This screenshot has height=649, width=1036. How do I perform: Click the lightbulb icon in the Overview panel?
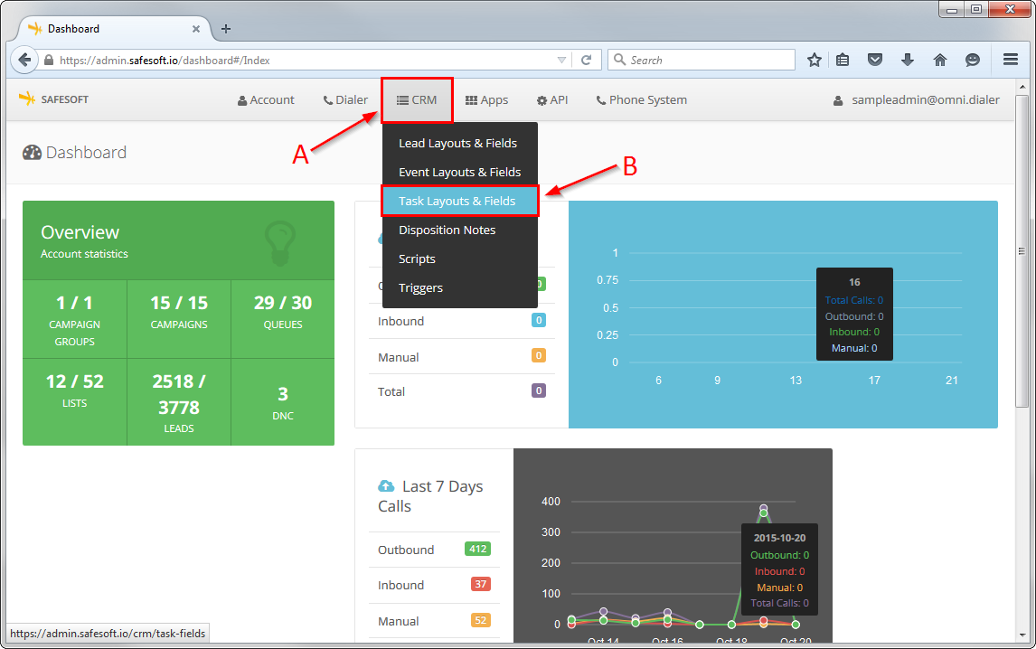click(280, 243)
